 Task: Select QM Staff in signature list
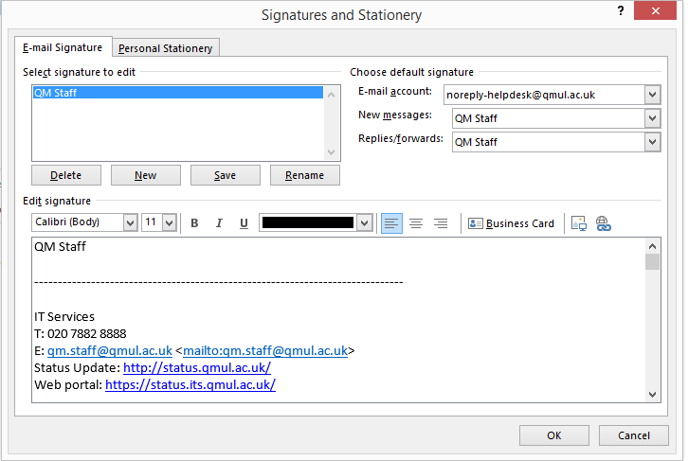click(x=178, y=93)
